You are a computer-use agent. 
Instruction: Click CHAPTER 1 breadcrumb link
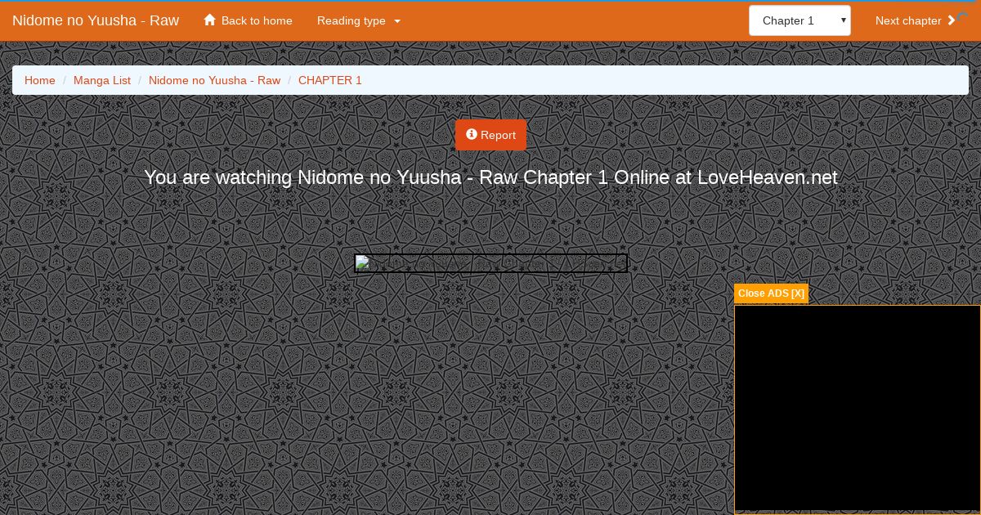pos(330,80)
